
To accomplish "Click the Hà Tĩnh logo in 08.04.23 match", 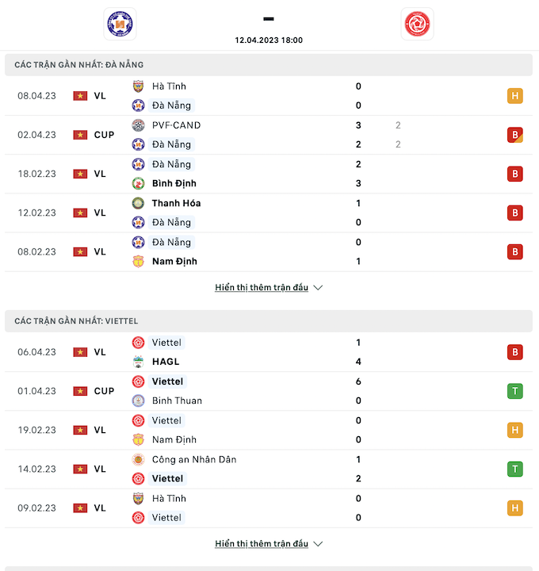I will [x=138, y=86].
